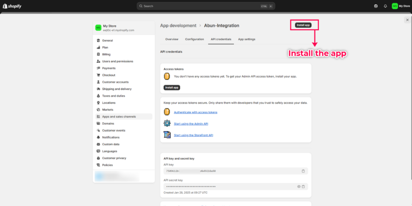
Task: Copy the API key with clipboard icon
Action: point(303,171)
